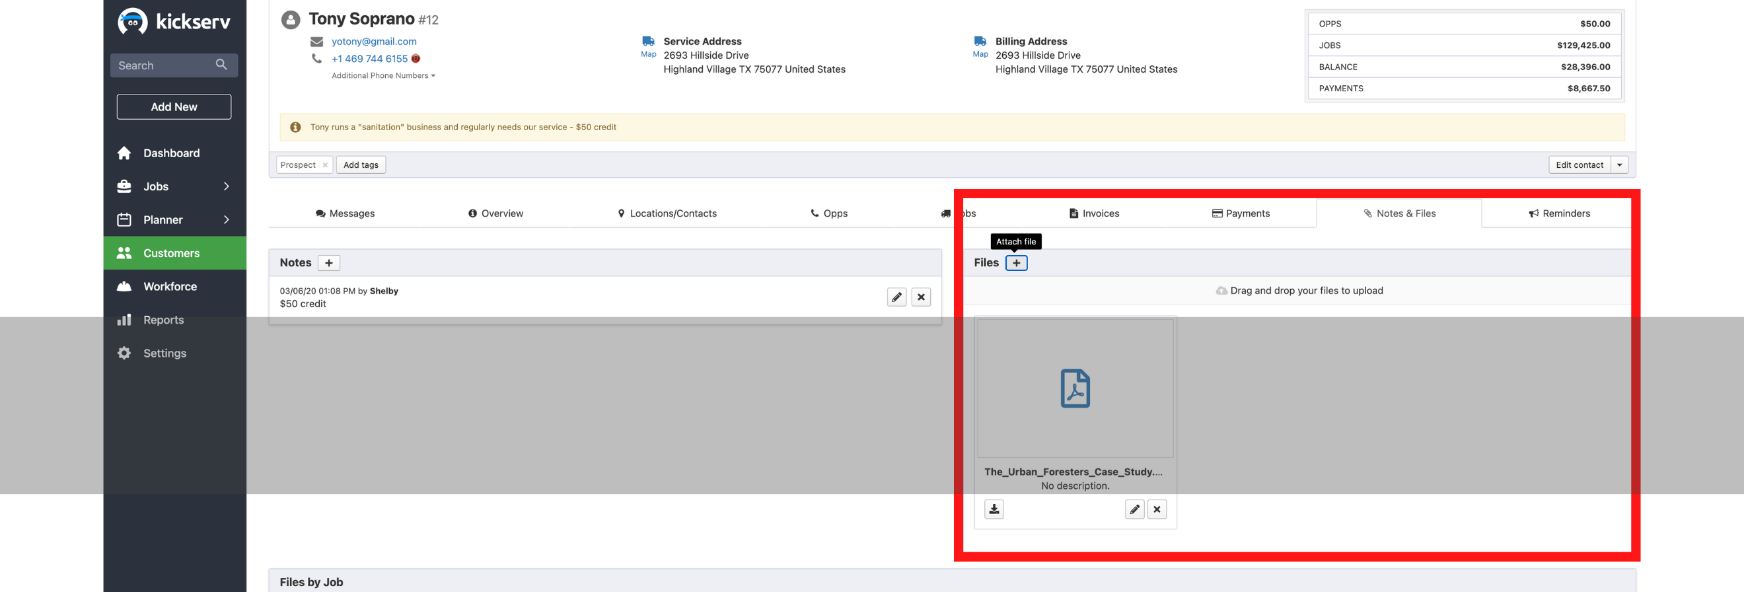1744x592 pixels.
Task: Click drag and drop upload area
Action: [1299, 291]
